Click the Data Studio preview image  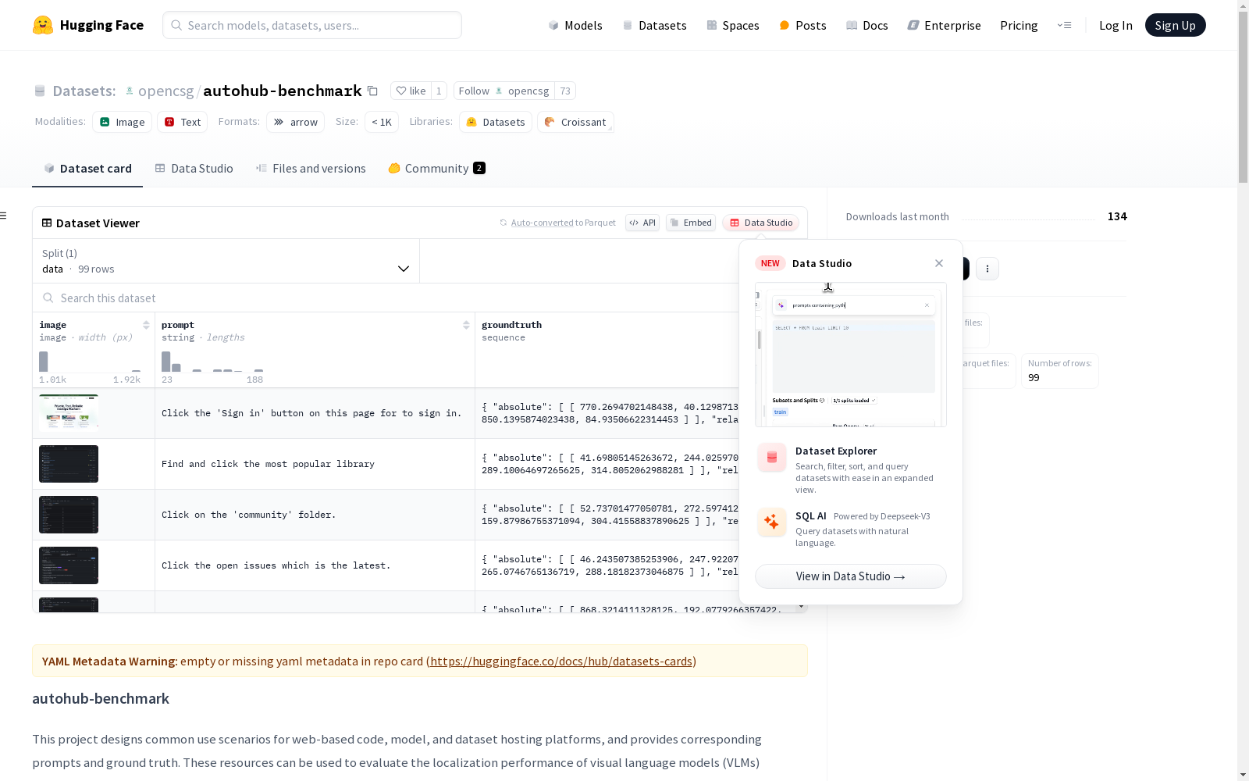coord(851,355)
